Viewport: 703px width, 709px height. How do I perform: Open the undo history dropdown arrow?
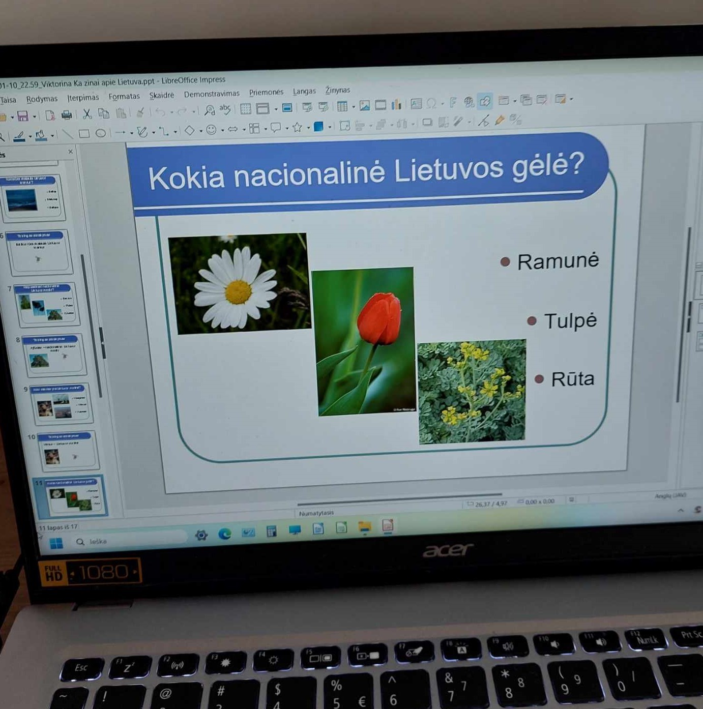[x=171, y=112]
